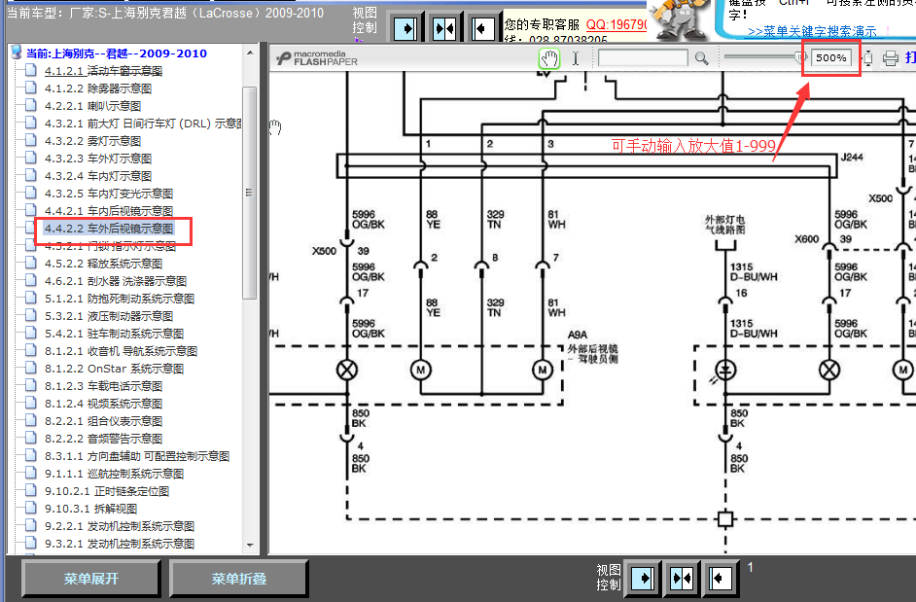916x602 pixels.
Task: Open 8.1.2.2 OnStar 系统示意图
Action: 114,369
